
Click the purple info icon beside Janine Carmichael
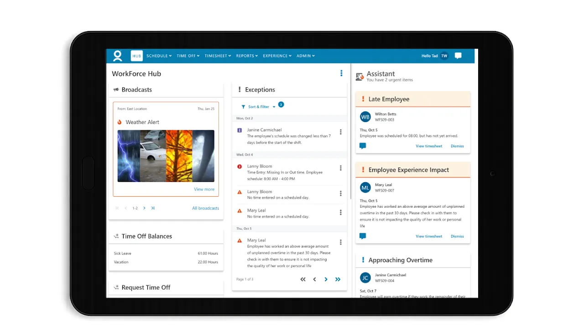tap(240, 130)
